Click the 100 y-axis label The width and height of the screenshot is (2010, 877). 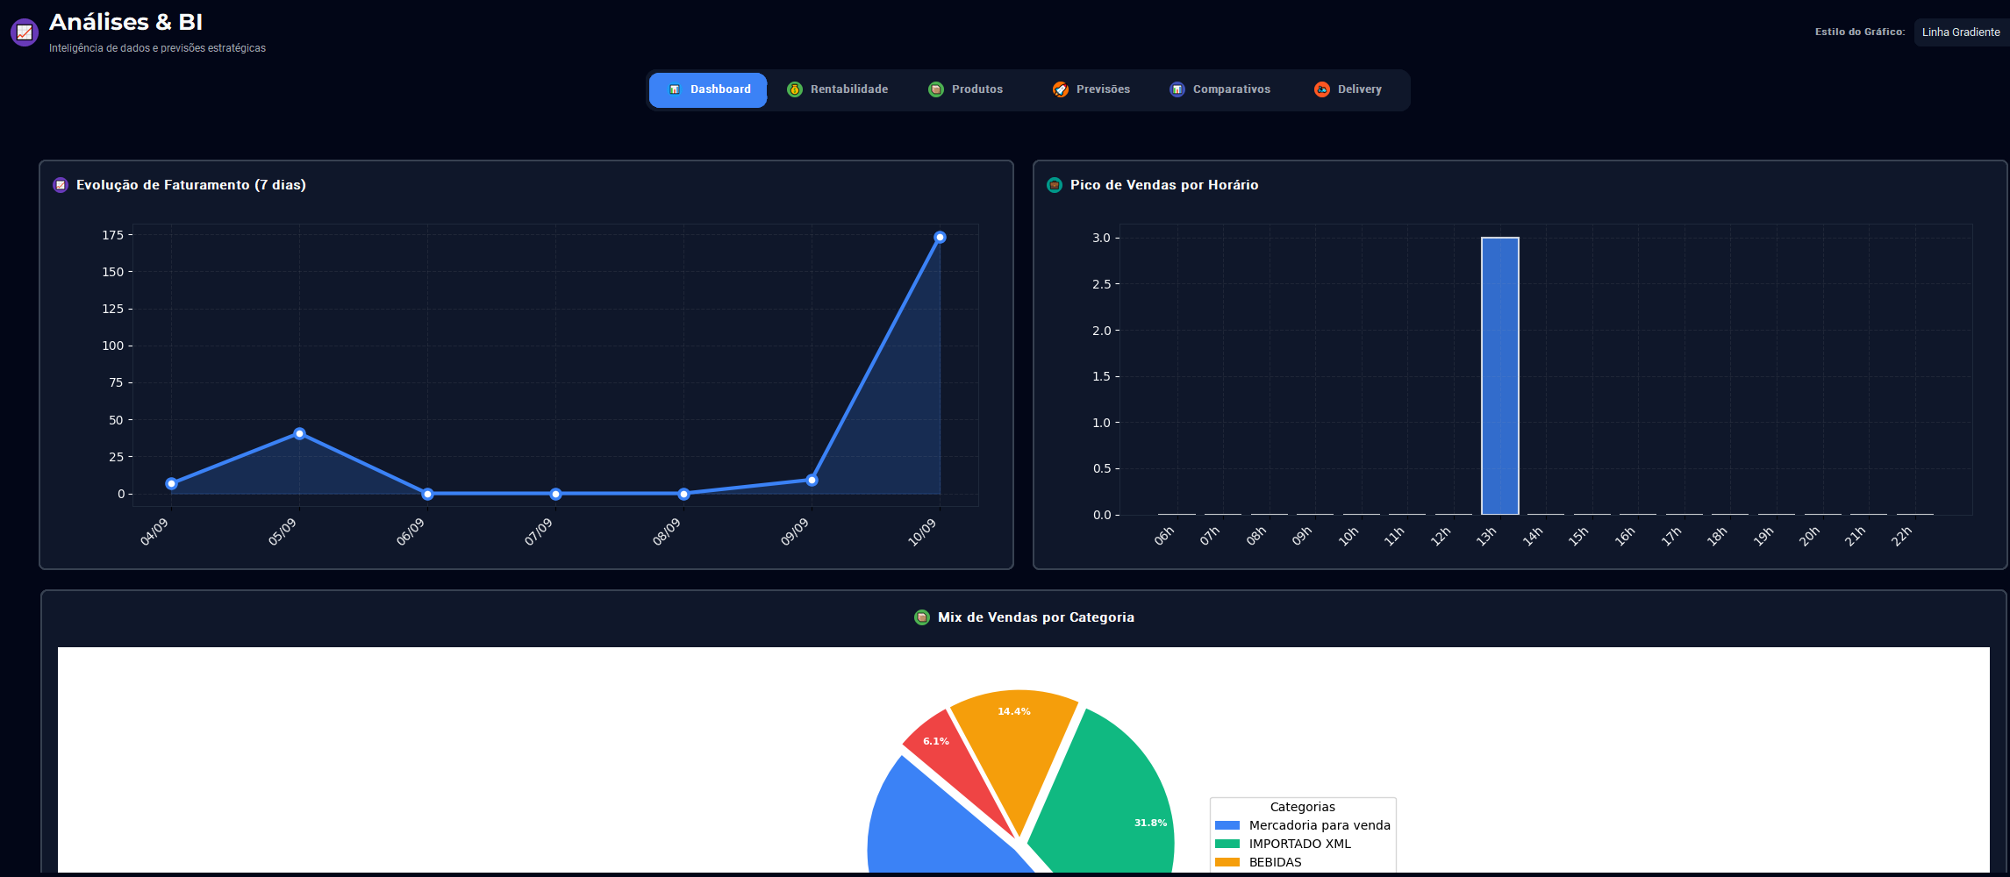coord(113,346)
